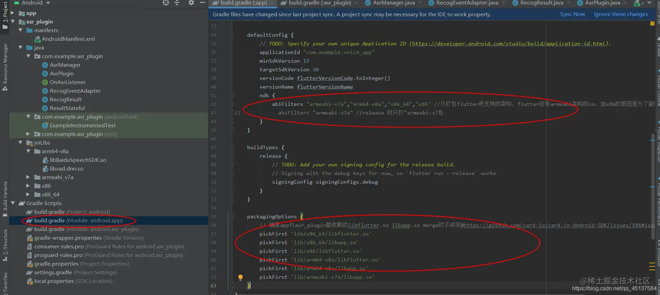Viewport: 660px width, 295px height.
Task: Click flutterVersionName reference on line 40
Action: [x=325, y=87]
